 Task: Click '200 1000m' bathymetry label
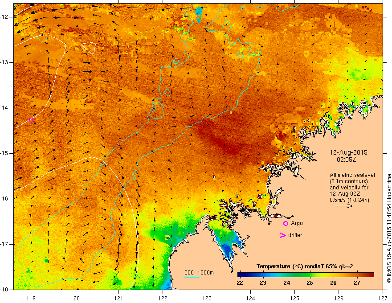(x=199, y=273)
